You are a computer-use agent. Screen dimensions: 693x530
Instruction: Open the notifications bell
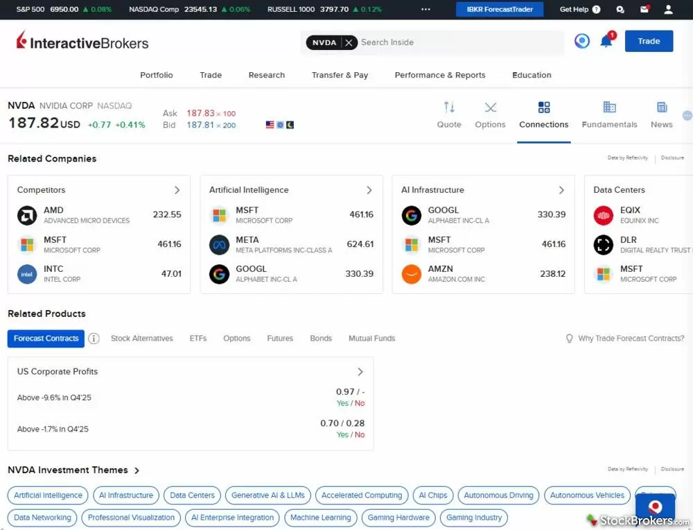point(606,41)
